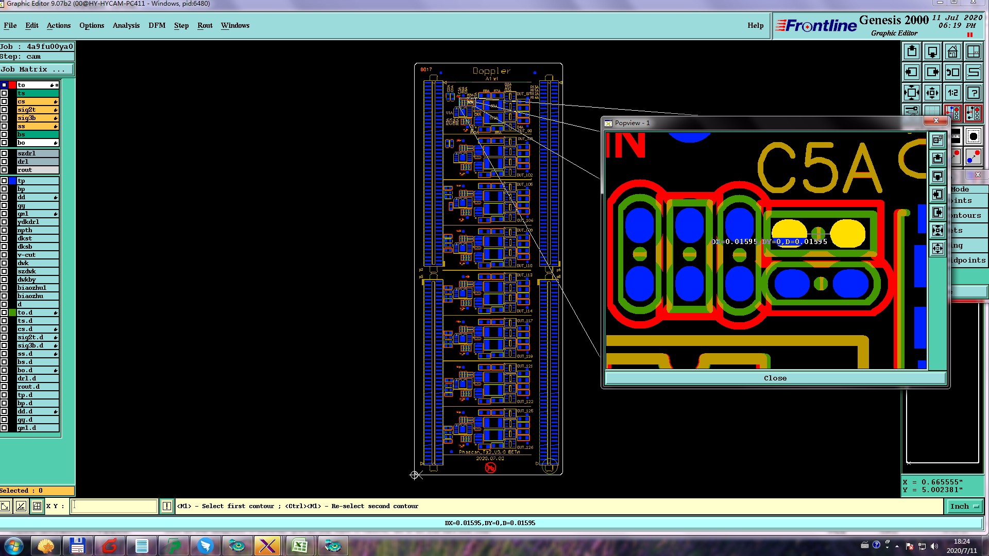The height and width of the screenshot is (556, 989).
Task: Open the Job Matrix expander
Action: 36,69
